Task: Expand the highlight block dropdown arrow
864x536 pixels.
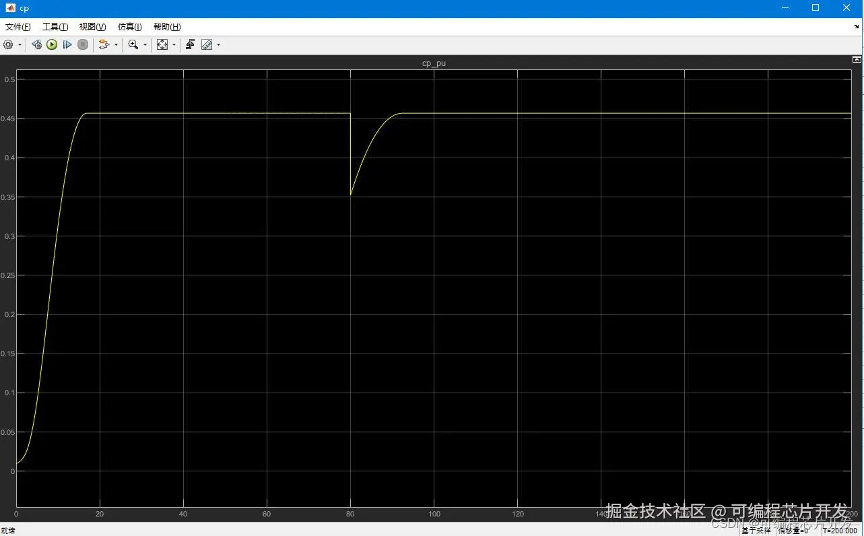Action: pyautogui.click(x=116, y=45)
